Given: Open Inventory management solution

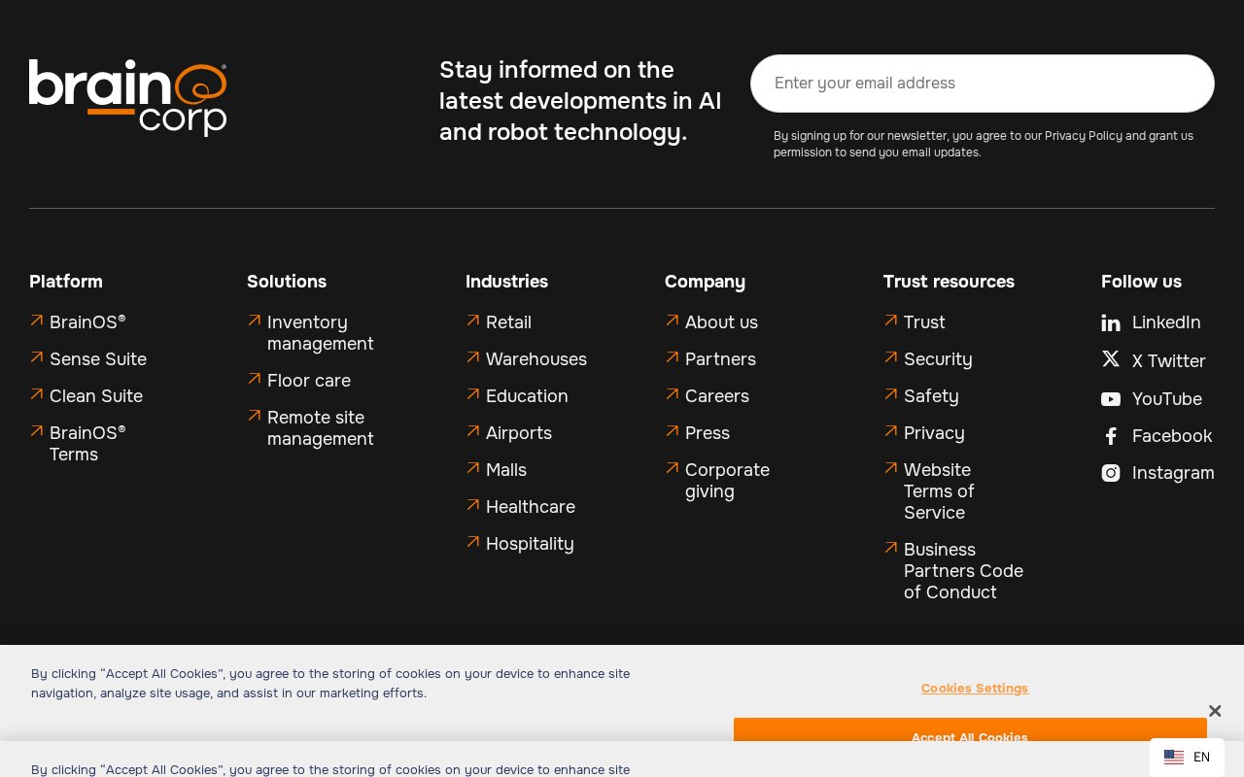Looking at the screenshot, I should (x=321, y=333).
